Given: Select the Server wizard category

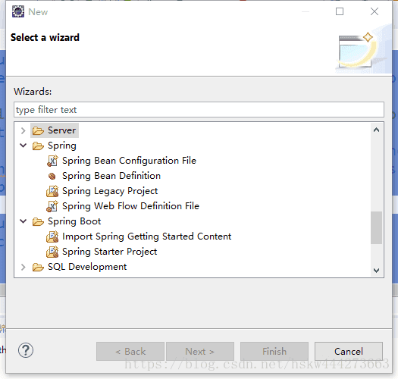Looking at the screenshot, I should pyautogui.click(x=61, y=130).
